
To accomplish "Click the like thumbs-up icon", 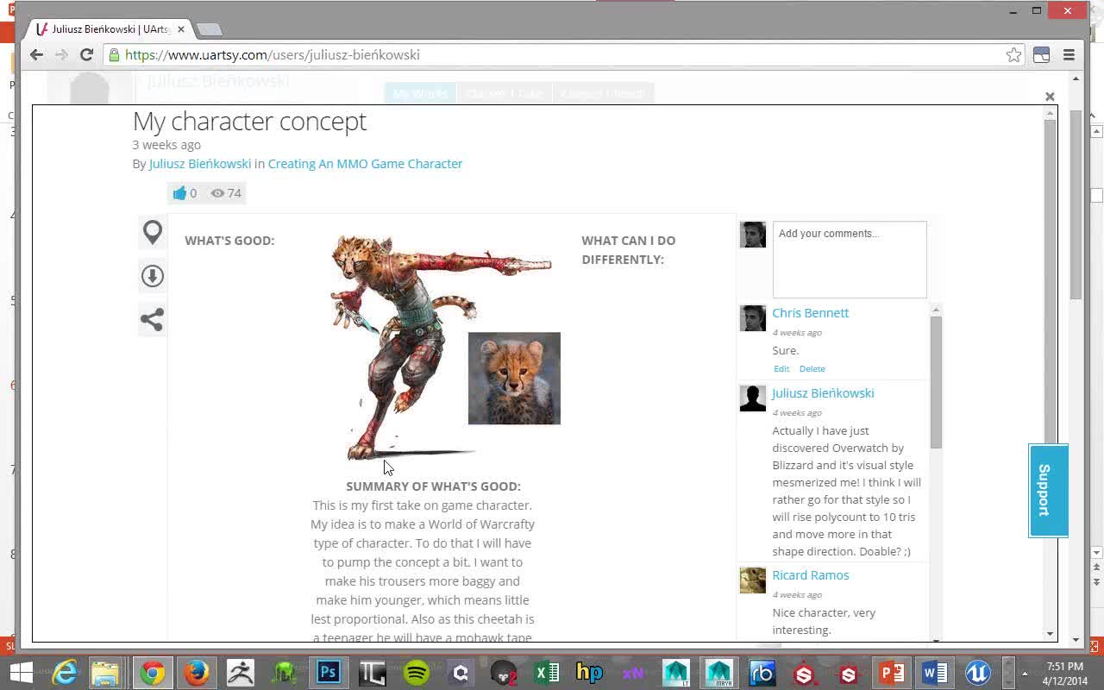I will 179,193.
